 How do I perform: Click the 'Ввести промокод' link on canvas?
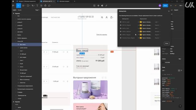click(x=81, y=68)
